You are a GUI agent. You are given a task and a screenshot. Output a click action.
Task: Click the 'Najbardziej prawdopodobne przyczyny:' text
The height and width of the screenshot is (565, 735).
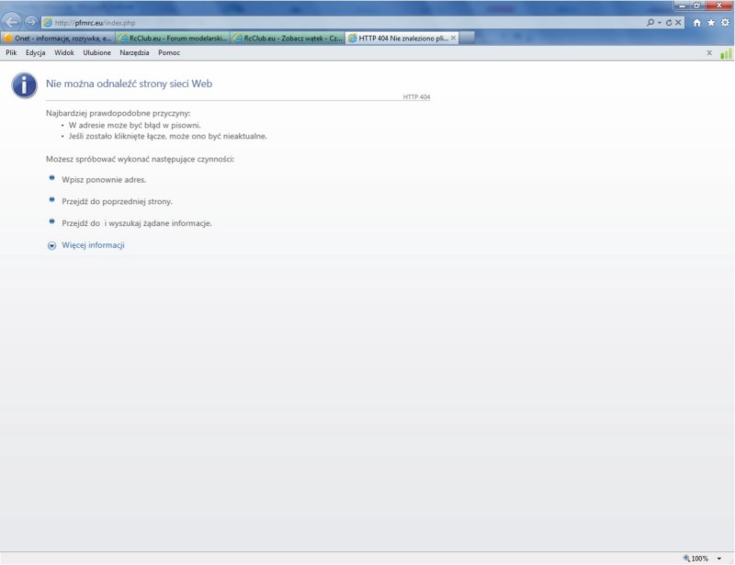pos(119,114)
